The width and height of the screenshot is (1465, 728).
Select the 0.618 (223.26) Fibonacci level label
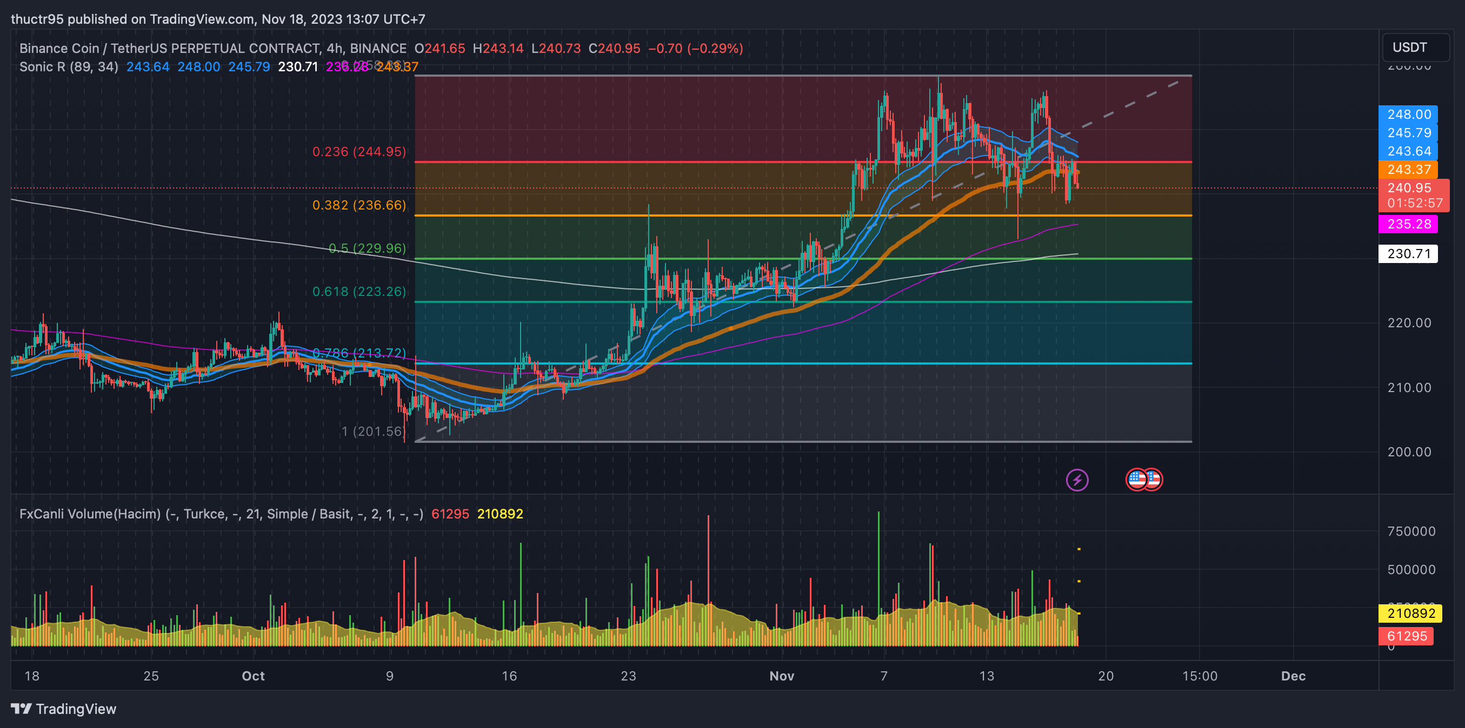359,292
